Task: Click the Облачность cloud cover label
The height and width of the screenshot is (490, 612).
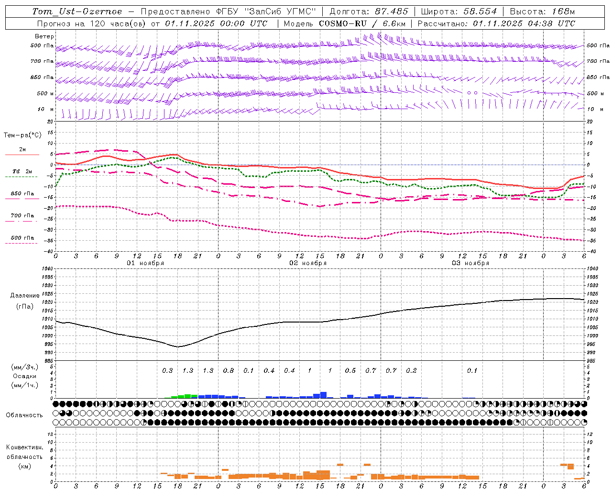Action: [x=24, y=415]
